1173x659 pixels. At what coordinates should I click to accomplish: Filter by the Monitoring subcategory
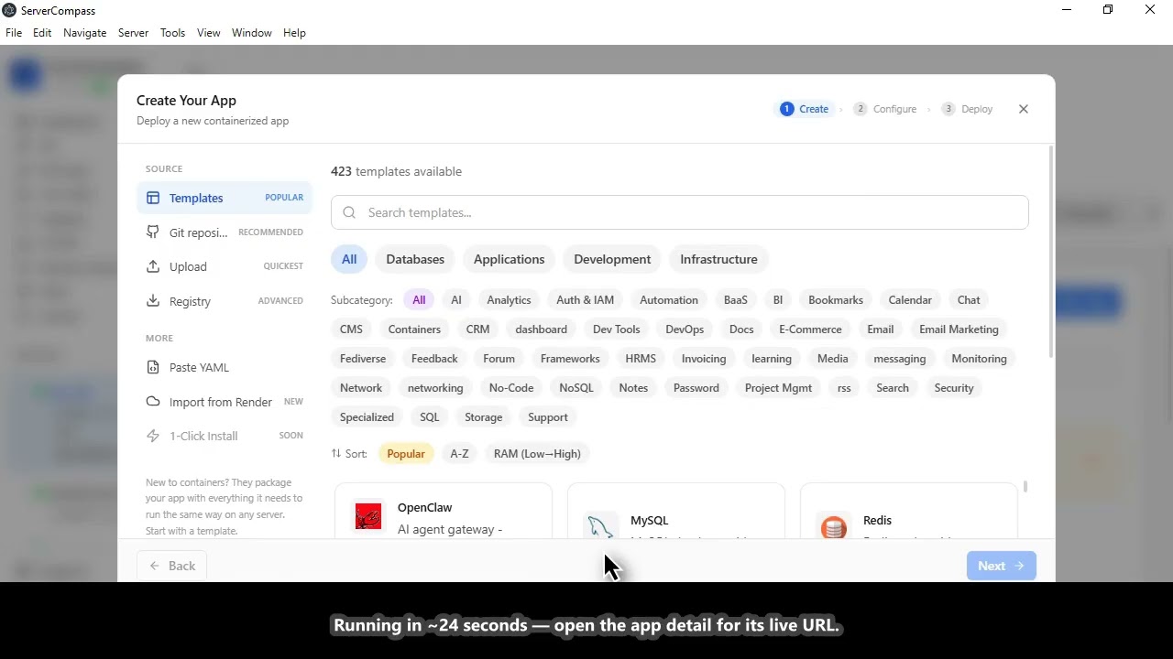point(979,359)
